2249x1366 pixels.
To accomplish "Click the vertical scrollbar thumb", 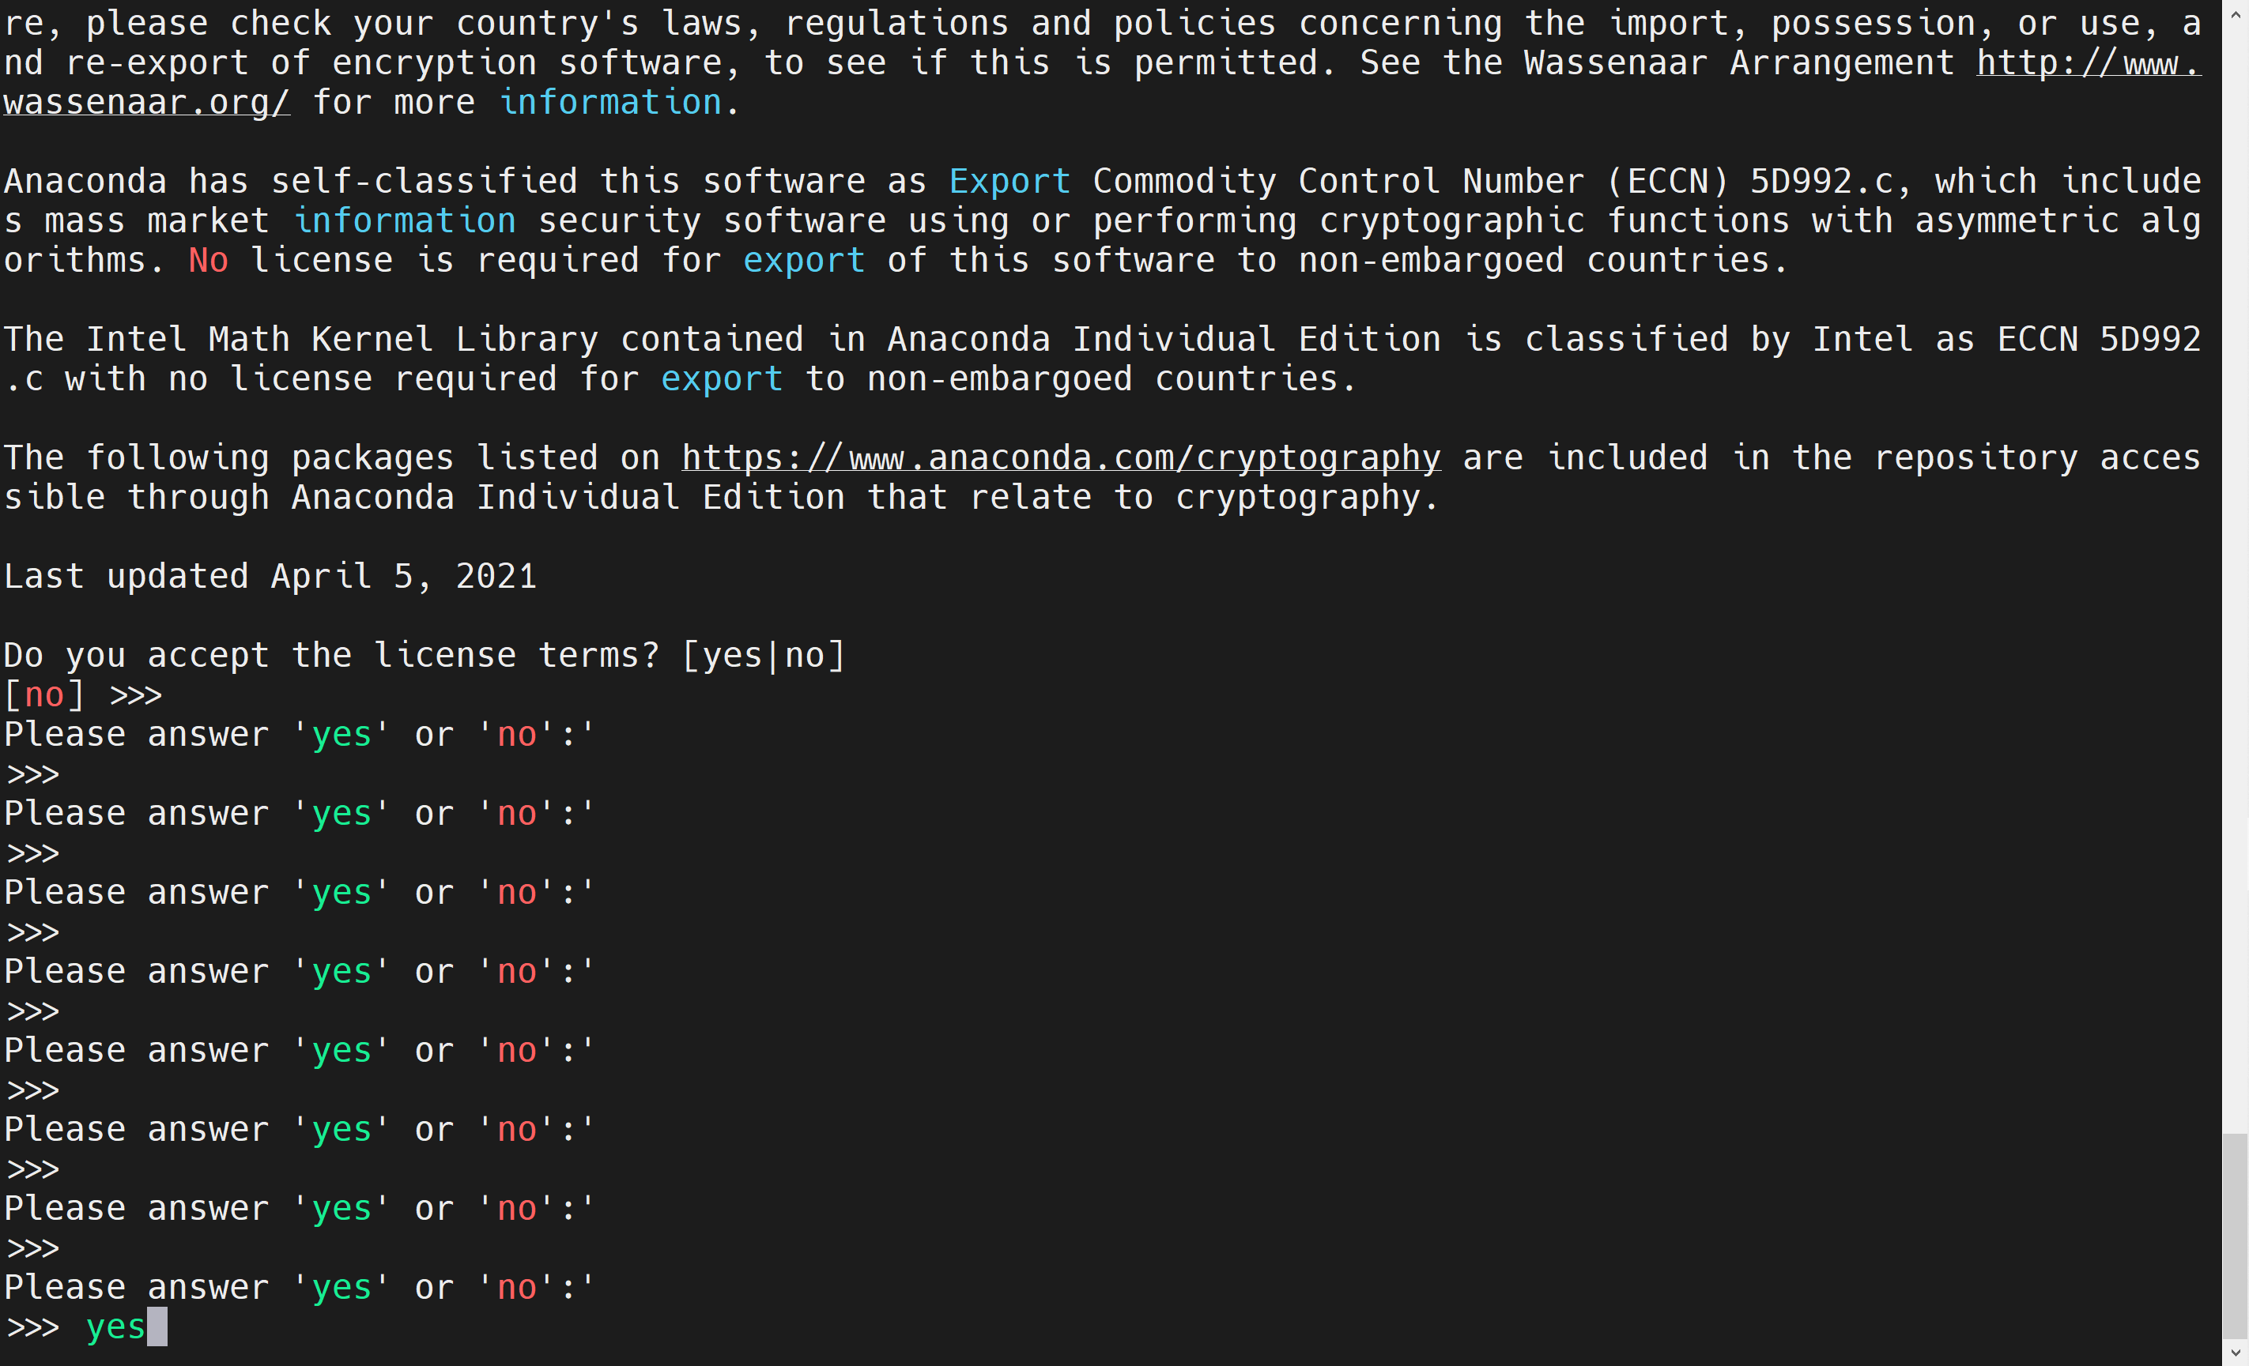I will click(x=2235, y=1236).
